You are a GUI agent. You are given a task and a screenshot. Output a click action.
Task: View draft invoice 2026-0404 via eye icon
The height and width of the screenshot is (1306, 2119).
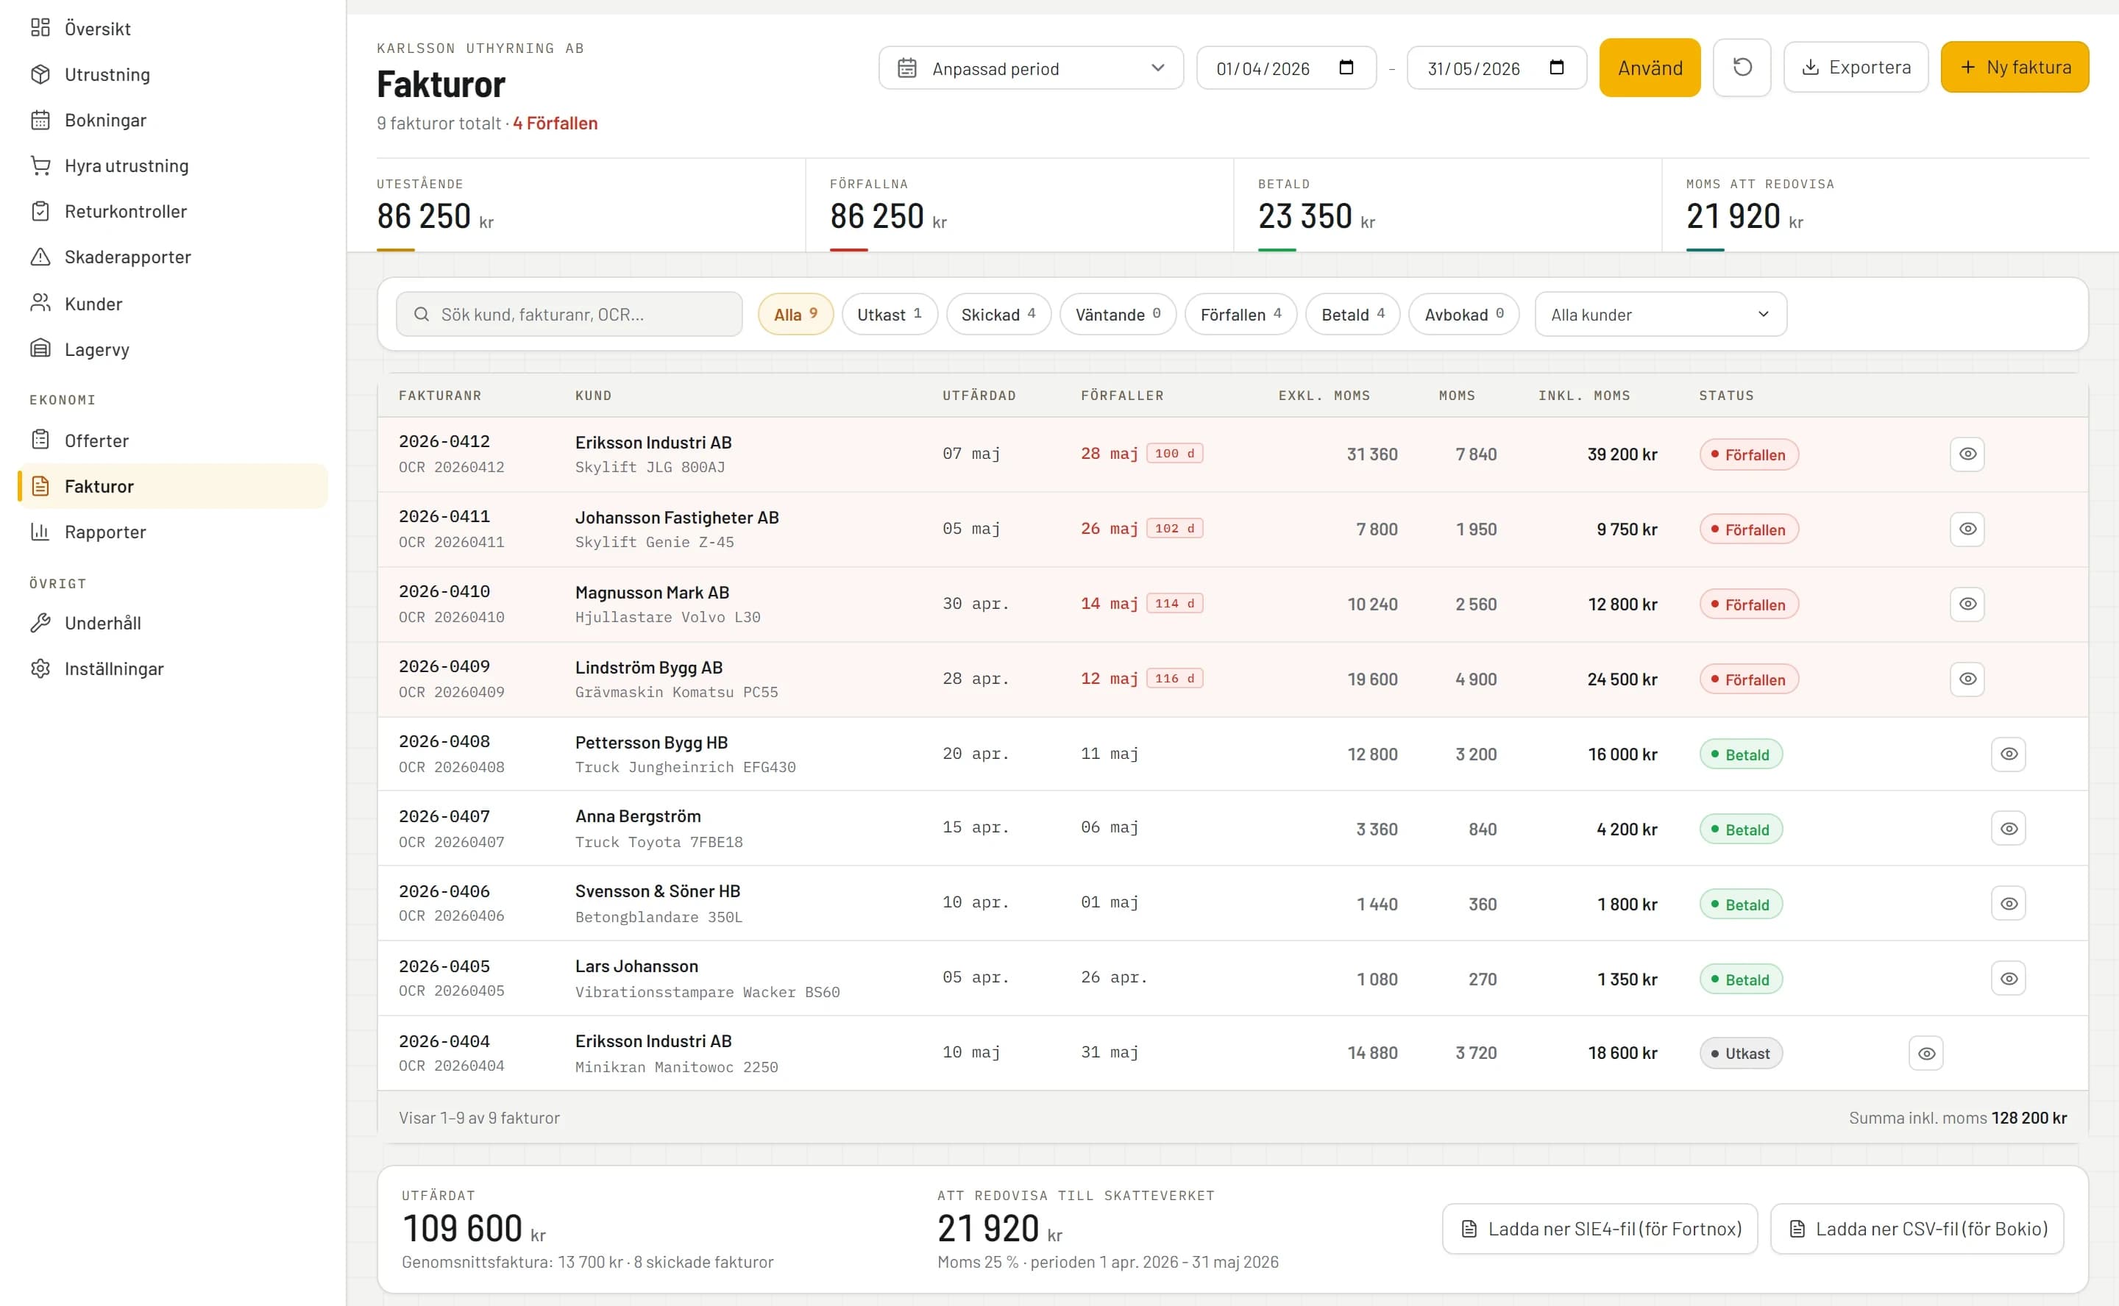pos(1925,1054)
